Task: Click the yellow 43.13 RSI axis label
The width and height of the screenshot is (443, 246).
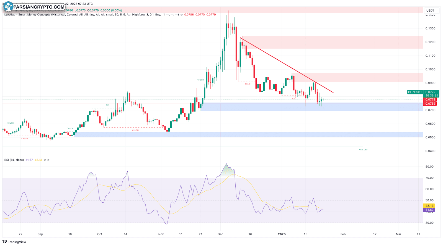Action: [429, 206]
